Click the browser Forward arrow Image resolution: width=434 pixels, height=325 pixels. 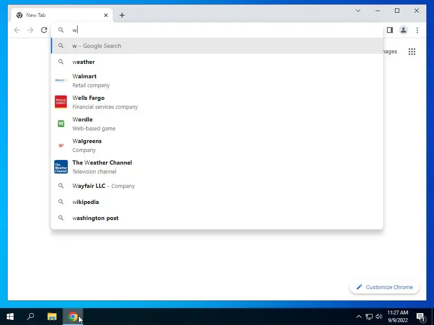pos(31,30)
